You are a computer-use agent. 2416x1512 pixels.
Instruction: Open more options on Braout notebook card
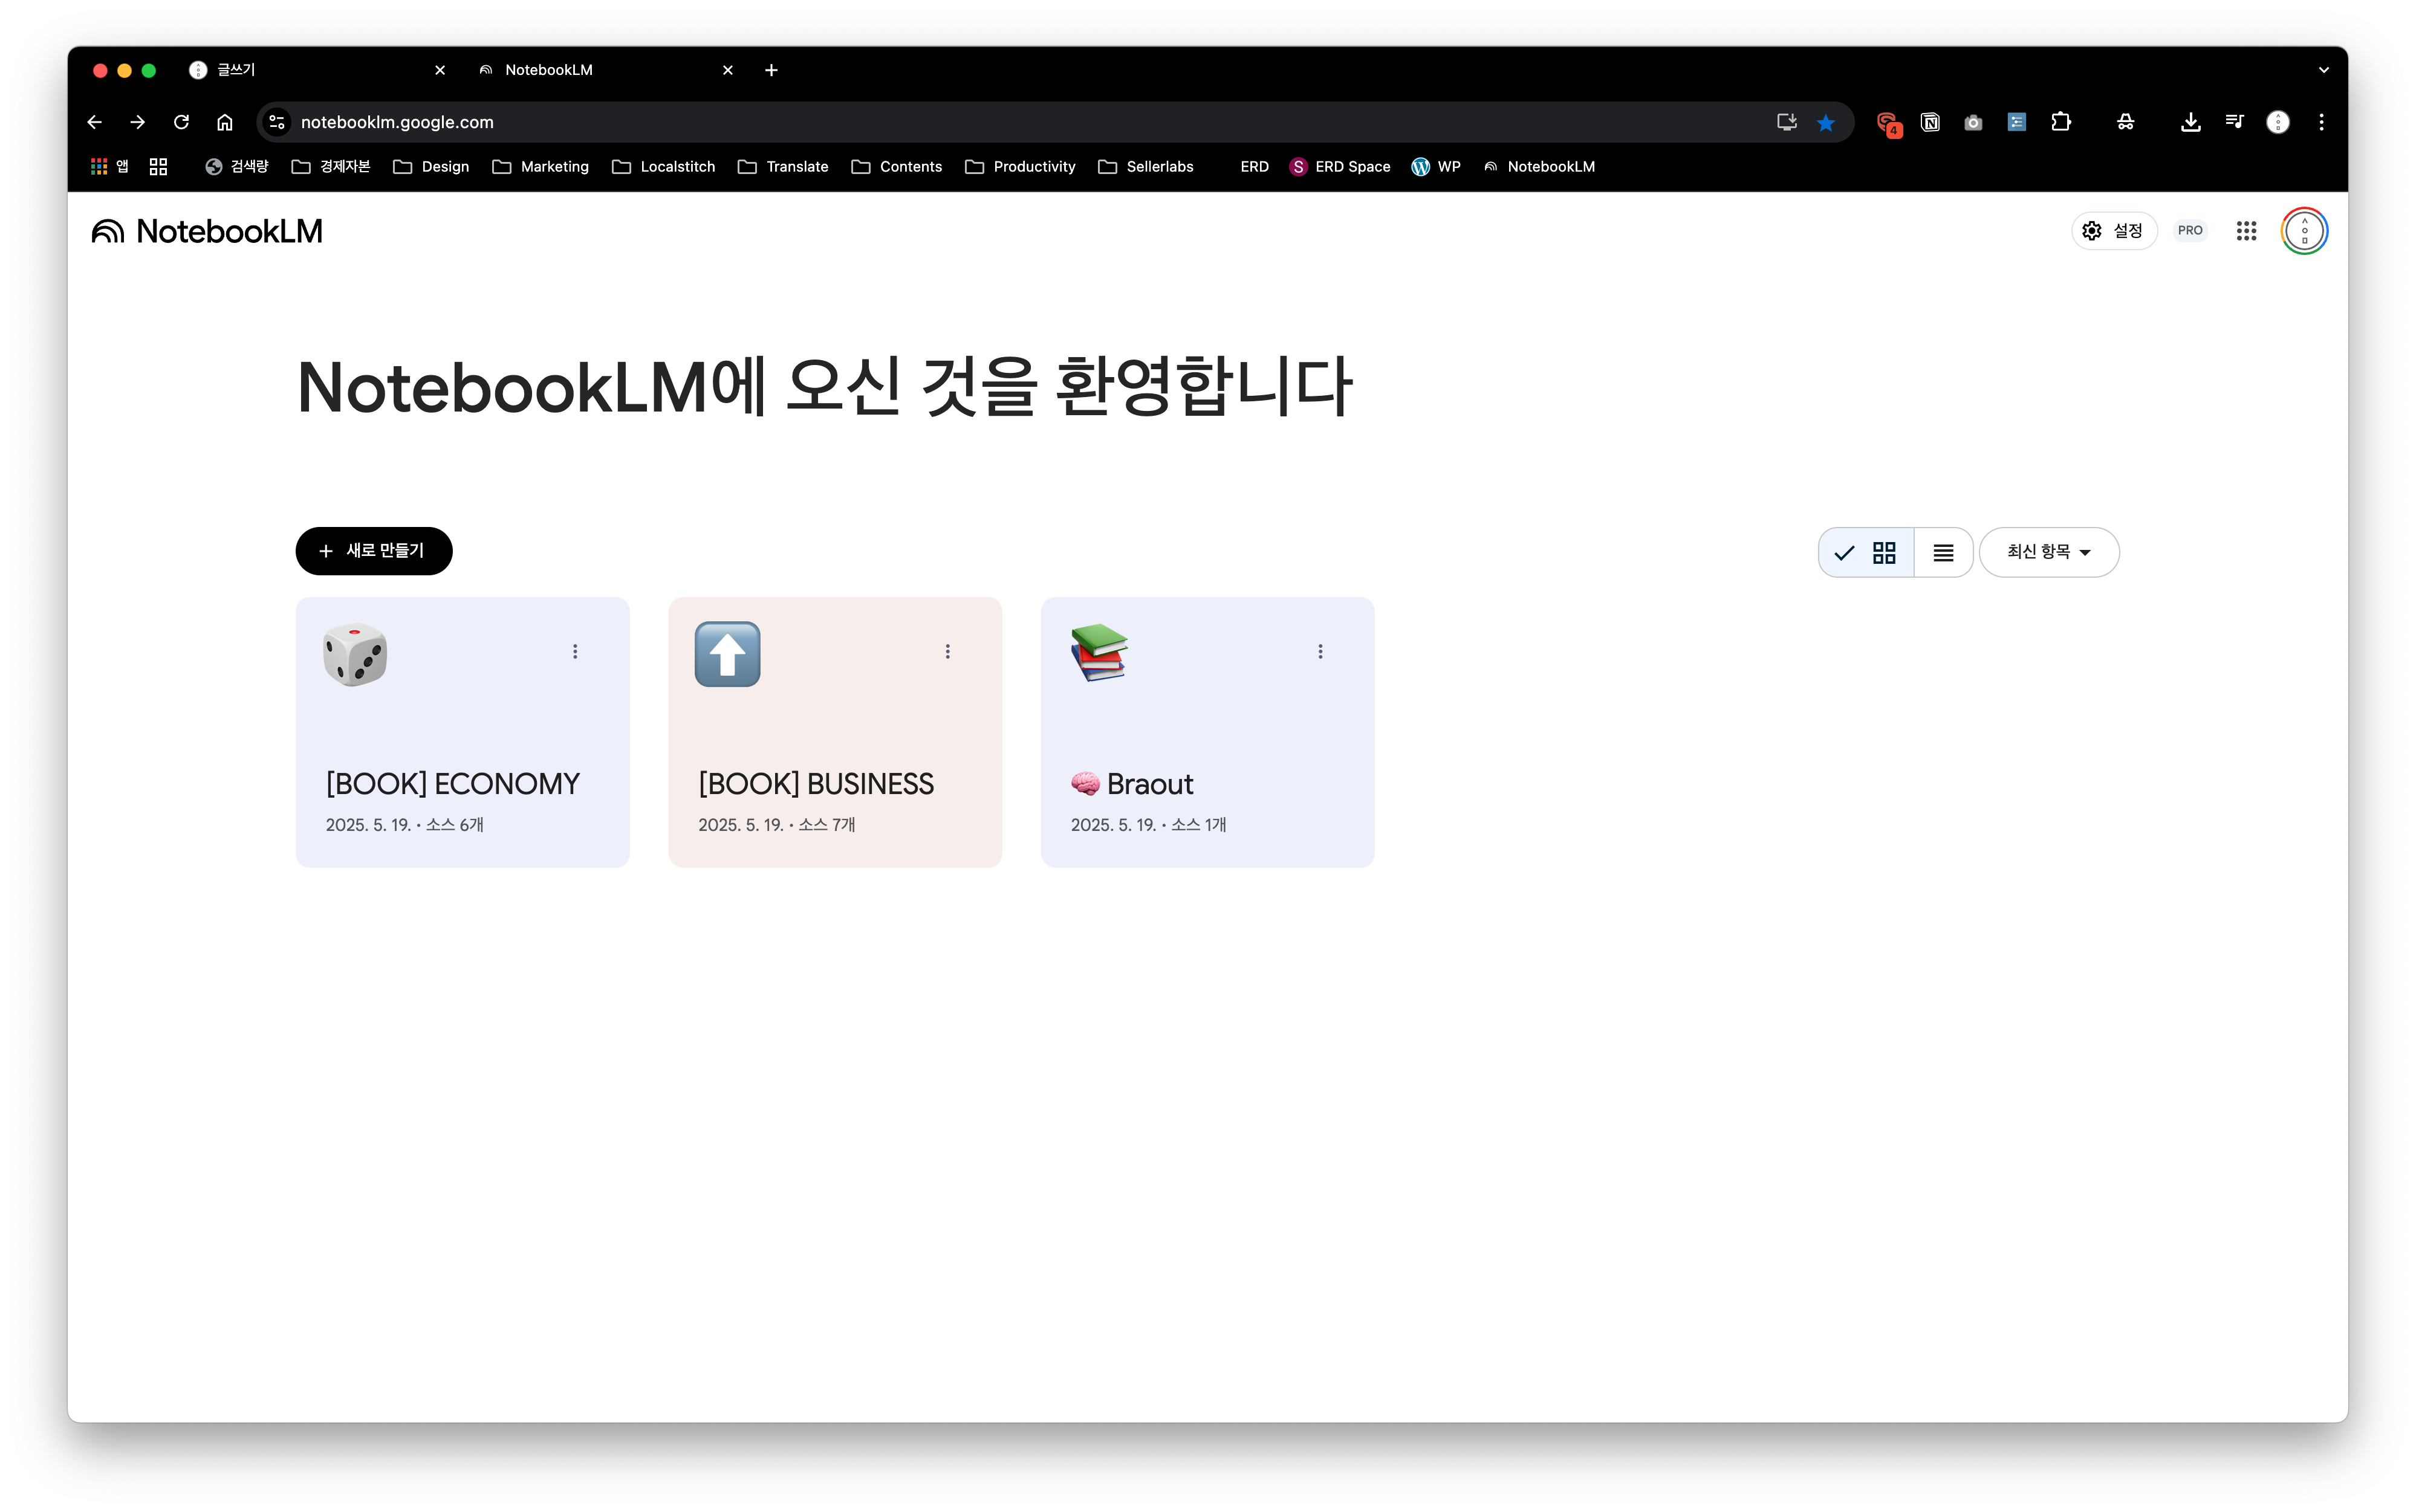tap(1320, 651)
